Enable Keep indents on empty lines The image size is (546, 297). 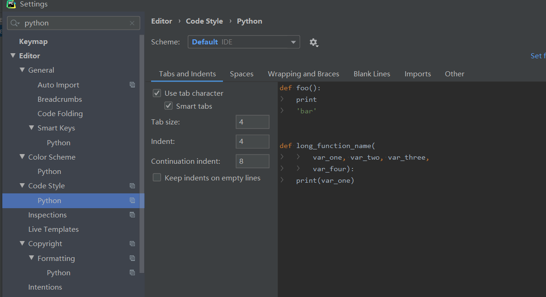point(157,178)
